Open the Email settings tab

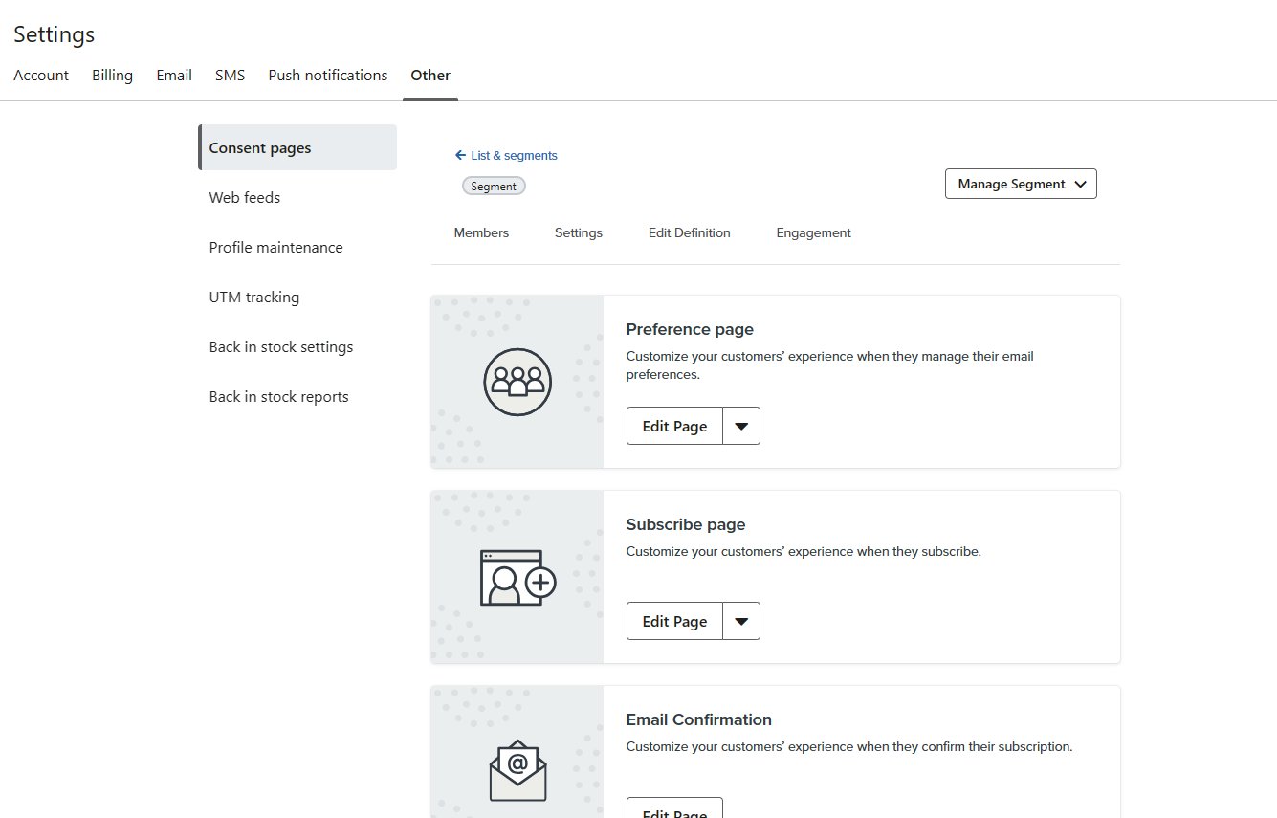point(174,76)
